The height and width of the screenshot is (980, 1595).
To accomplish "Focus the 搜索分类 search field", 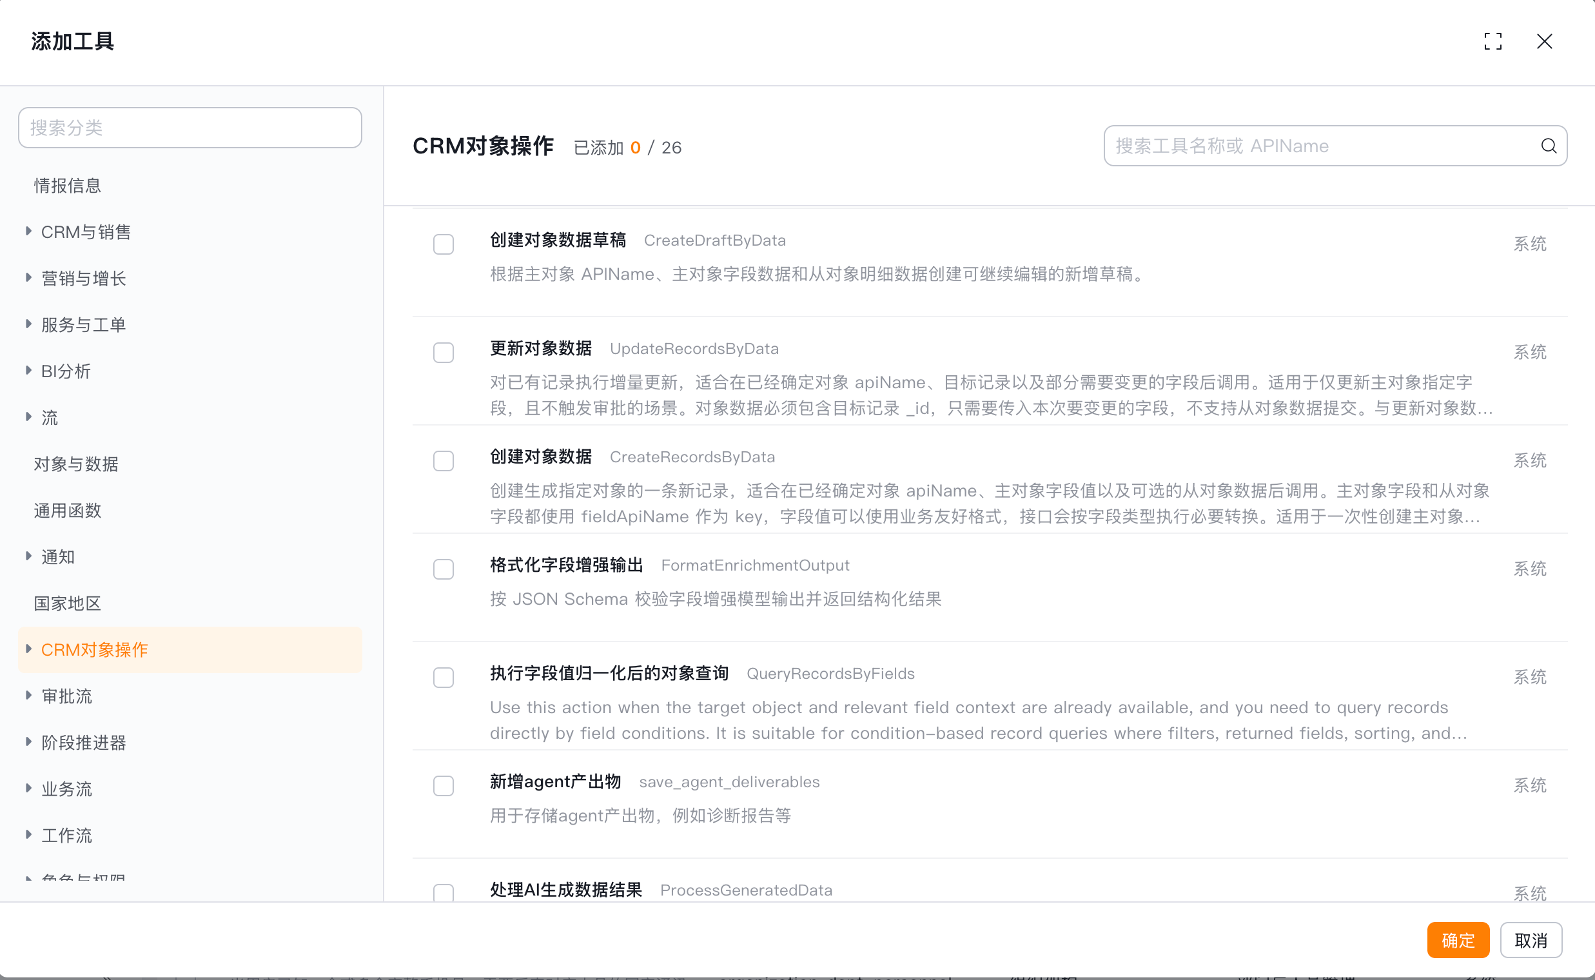I will click(190, 128).
